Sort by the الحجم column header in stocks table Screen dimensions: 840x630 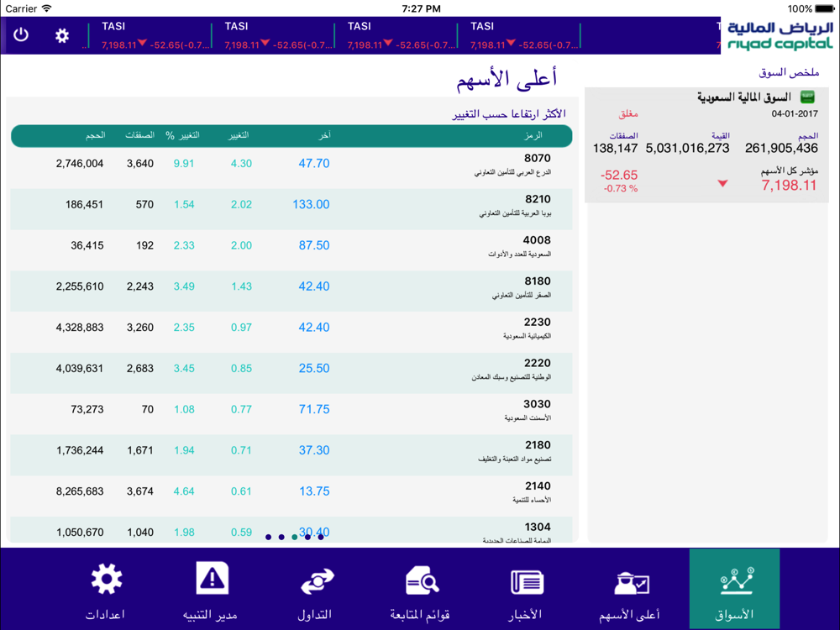96,135
